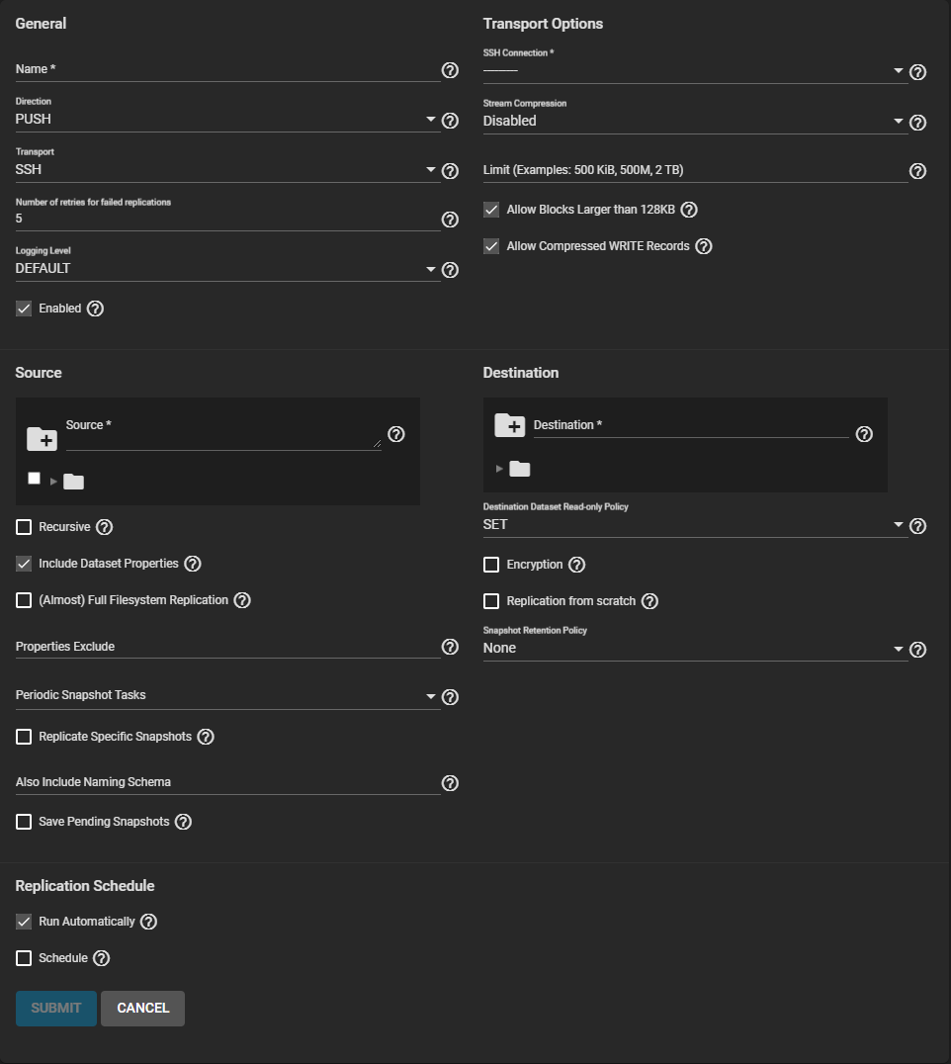The width and height of the screenshot is (951, 1064).
Task: Enable the Schedule checkbox
Action: point(24,958)
